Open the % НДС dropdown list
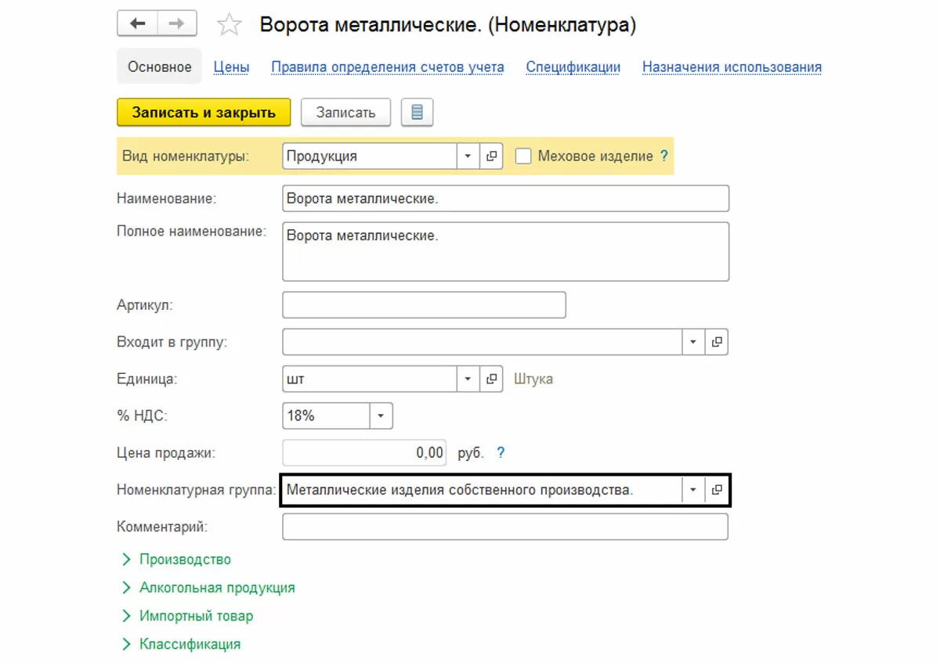The width and height of the screenshot is (940, 662). pyautogui.click(x=381, y=416)
